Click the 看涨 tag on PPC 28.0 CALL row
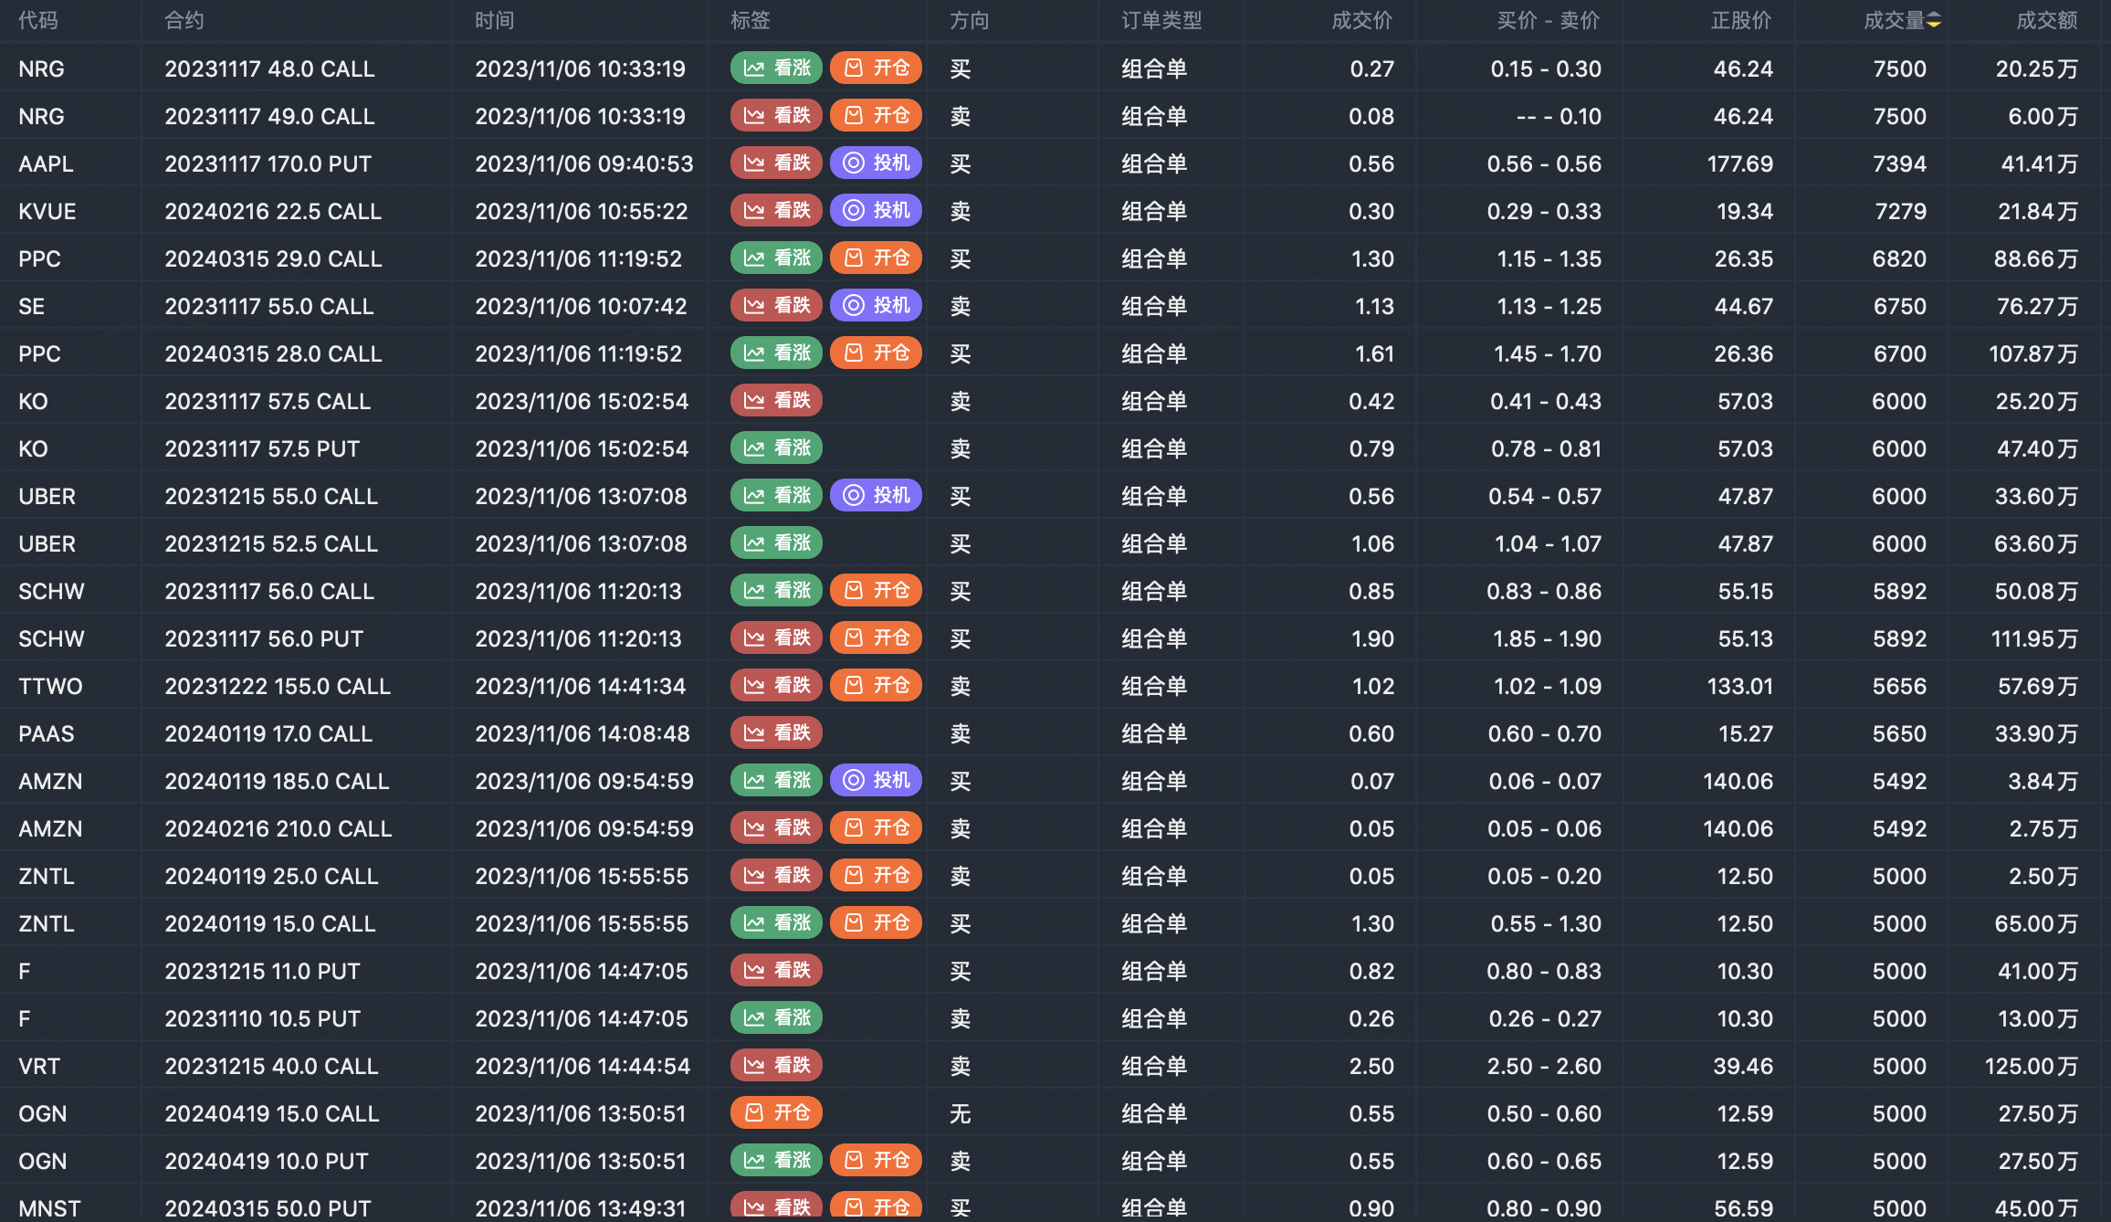The image size is (2111, 1222). click(777, 353)
